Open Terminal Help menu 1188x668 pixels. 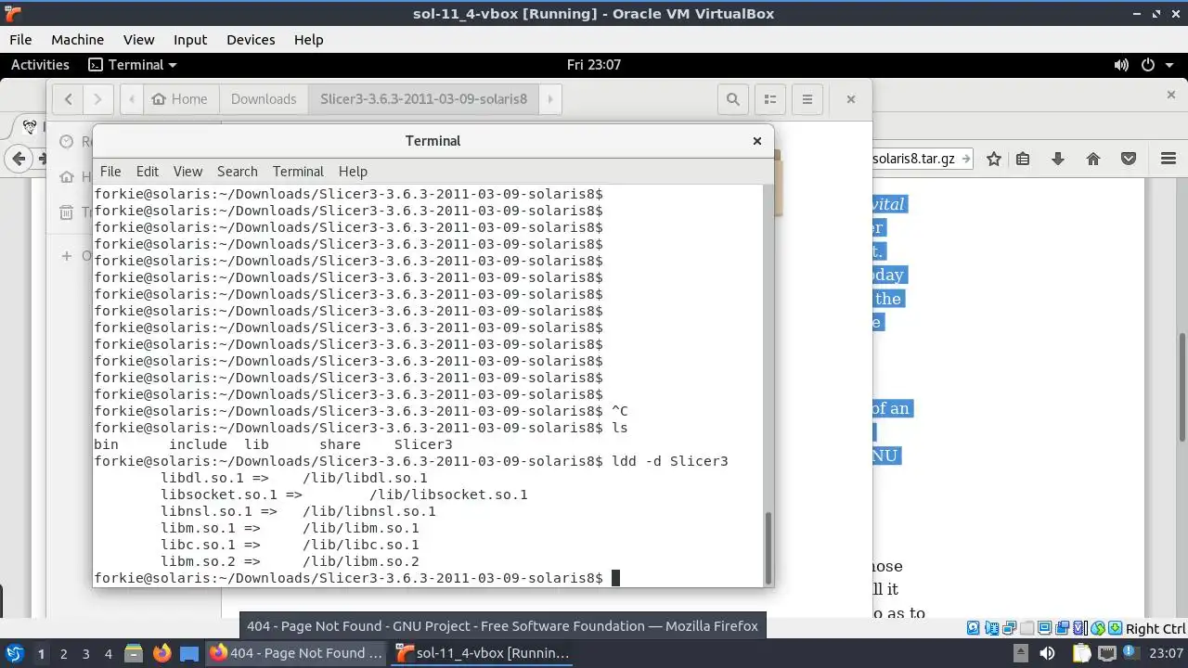click(x=353, y=172)
